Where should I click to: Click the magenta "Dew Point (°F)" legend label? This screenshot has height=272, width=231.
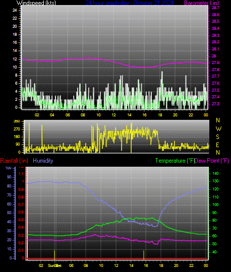(x=211, y=161)
